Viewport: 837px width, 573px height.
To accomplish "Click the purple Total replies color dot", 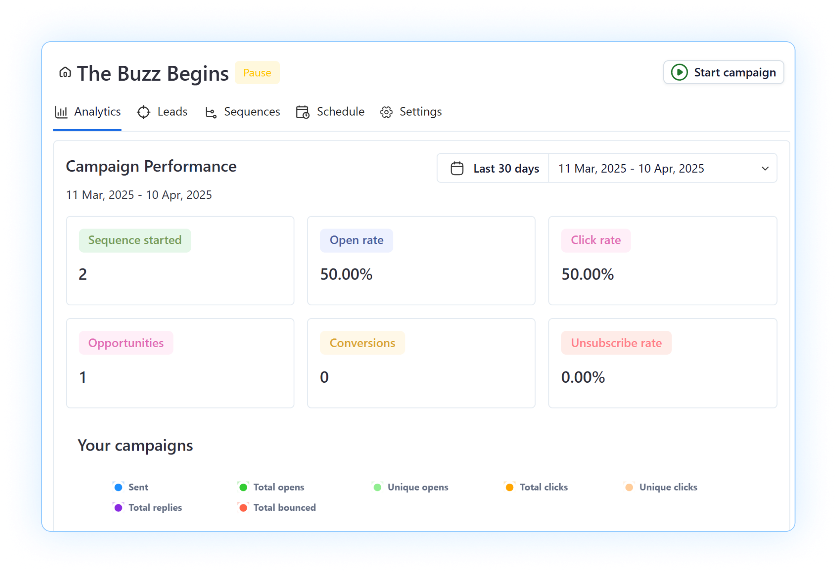I will pyautogui.click(x=118, y=507).
